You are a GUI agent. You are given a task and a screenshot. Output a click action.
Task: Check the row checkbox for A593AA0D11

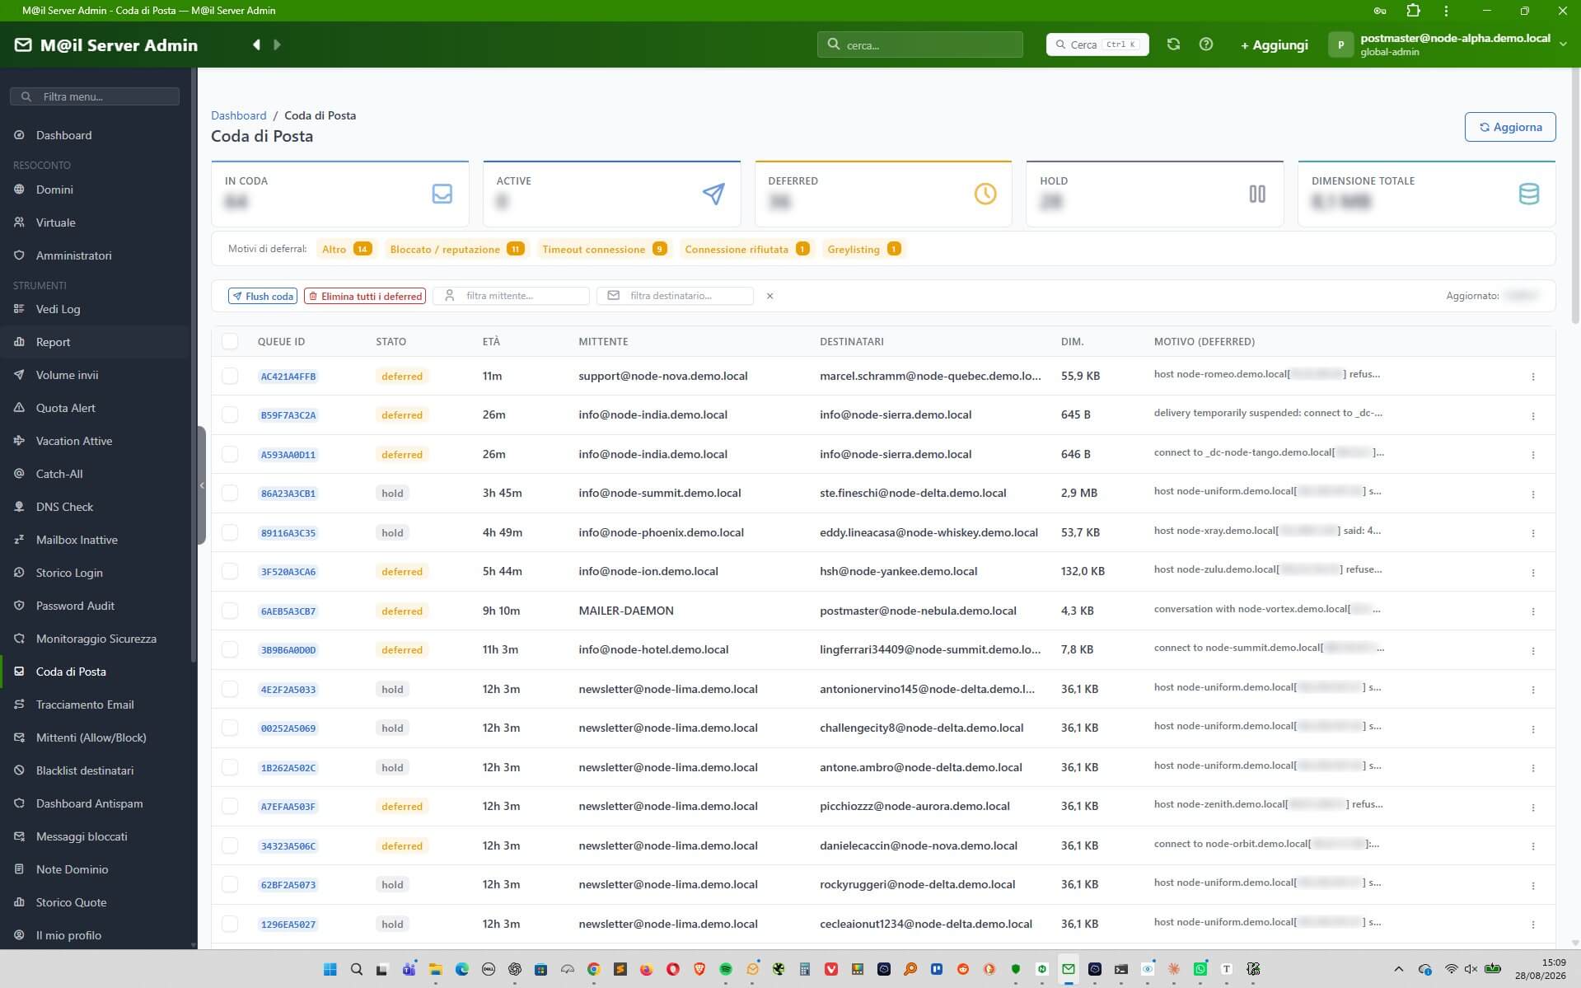pos(230,454)
